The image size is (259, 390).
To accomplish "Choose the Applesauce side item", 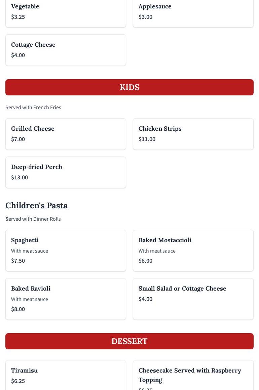I will (193, 12).
